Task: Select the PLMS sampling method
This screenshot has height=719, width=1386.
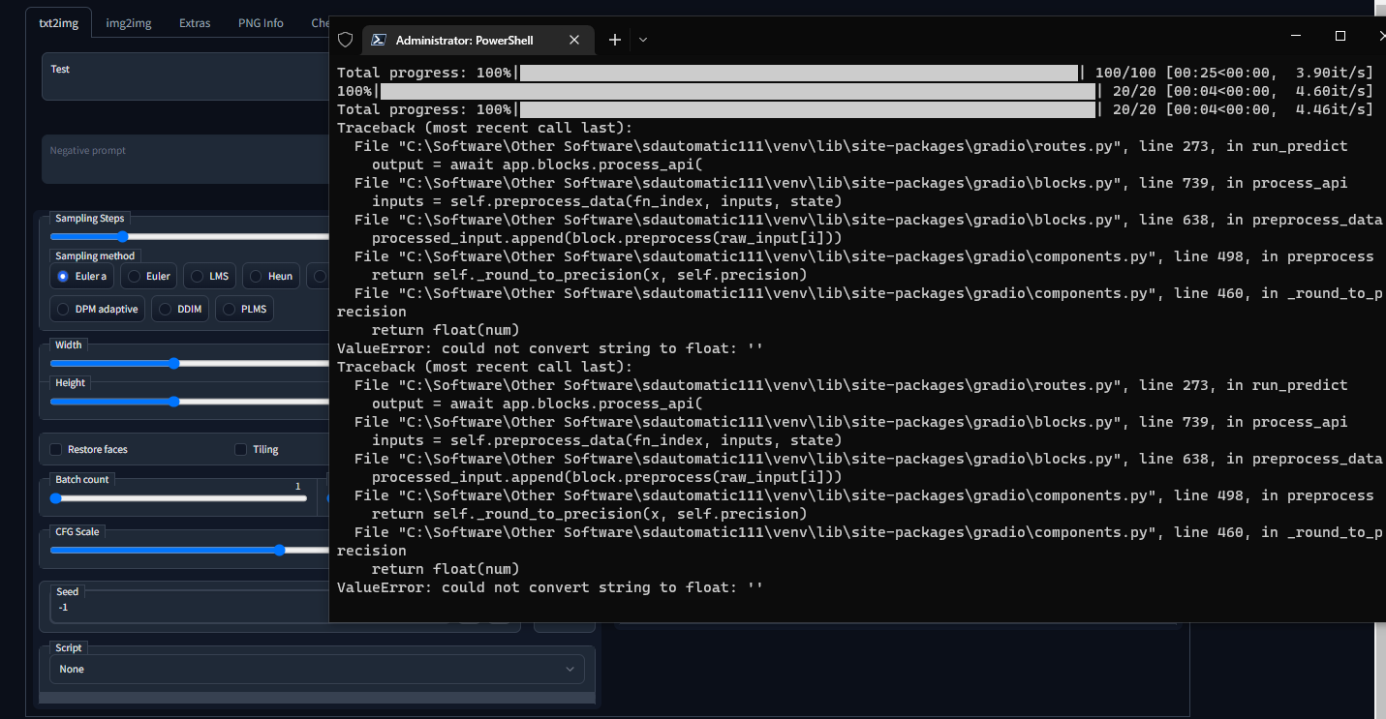Action: 244,309
